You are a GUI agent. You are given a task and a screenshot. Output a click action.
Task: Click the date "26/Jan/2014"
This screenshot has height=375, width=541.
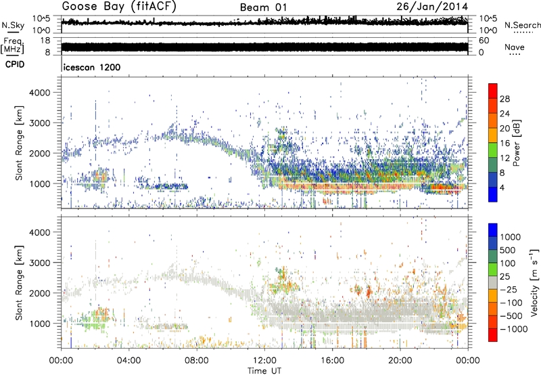(432, 7)
